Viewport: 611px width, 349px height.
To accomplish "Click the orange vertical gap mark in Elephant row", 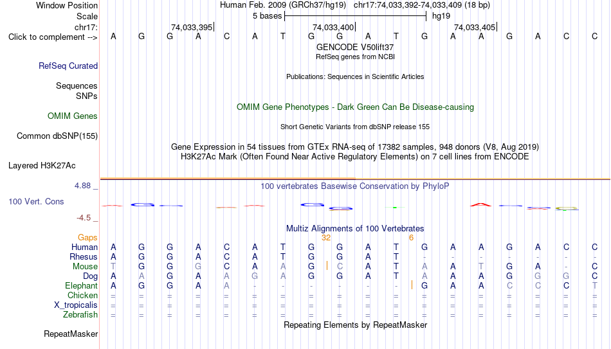I will coord(412,285).
